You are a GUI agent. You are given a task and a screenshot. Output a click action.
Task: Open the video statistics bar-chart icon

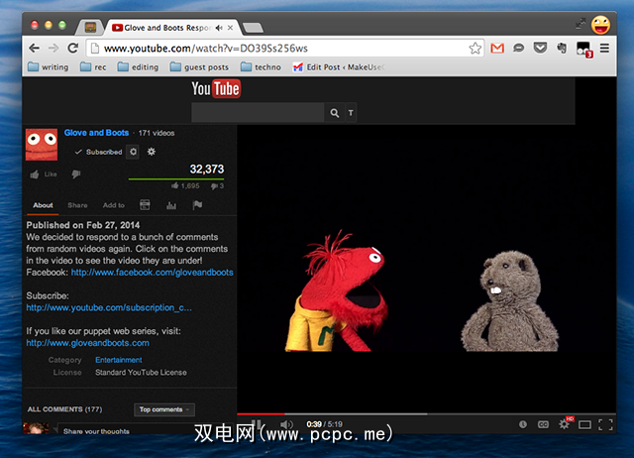171,205
